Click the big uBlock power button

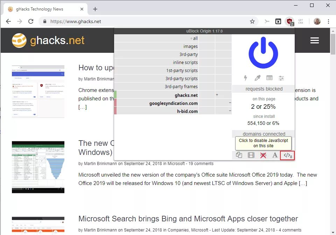(x=263, y=53)
